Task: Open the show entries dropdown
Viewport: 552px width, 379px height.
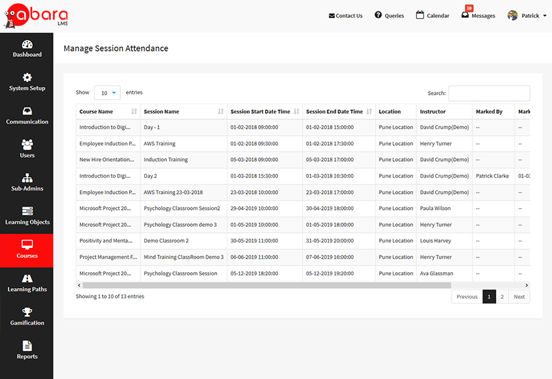Action: (x=108, y=93)
